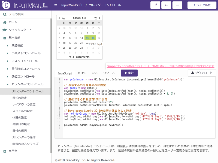Image resolution: width=218 pixels, height=163 pixels.
Task: Open the GrapeCity InputManJS trial notice link
Action: pos(161,66)
